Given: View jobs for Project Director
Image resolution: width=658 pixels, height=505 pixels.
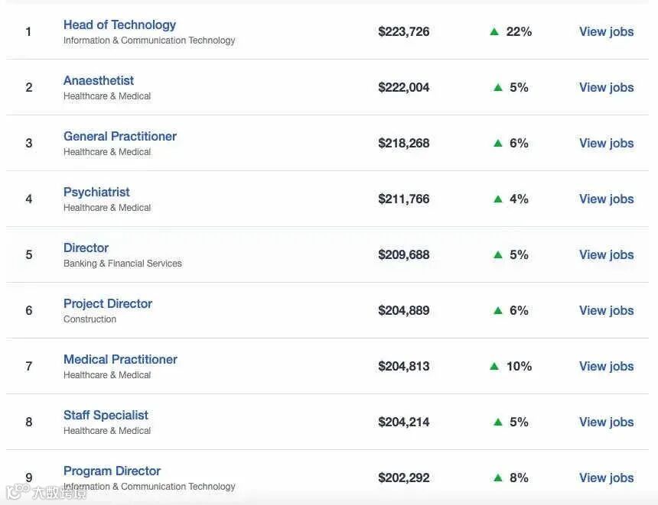Looking at the screenshot, I should coord(606,310).
